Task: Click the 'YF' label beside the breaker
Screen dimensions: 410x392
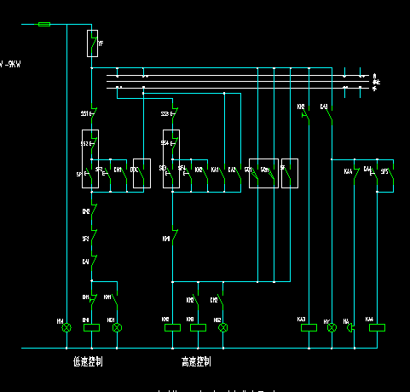Action: 101,43
